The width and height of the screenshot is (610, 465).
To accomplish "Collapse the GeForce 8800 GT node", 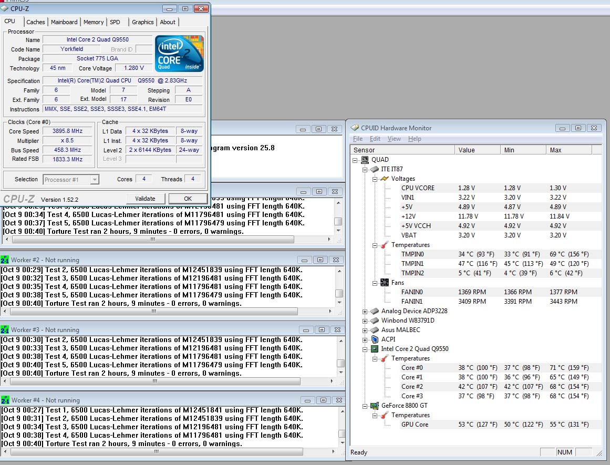I will [x=365, y=406].
